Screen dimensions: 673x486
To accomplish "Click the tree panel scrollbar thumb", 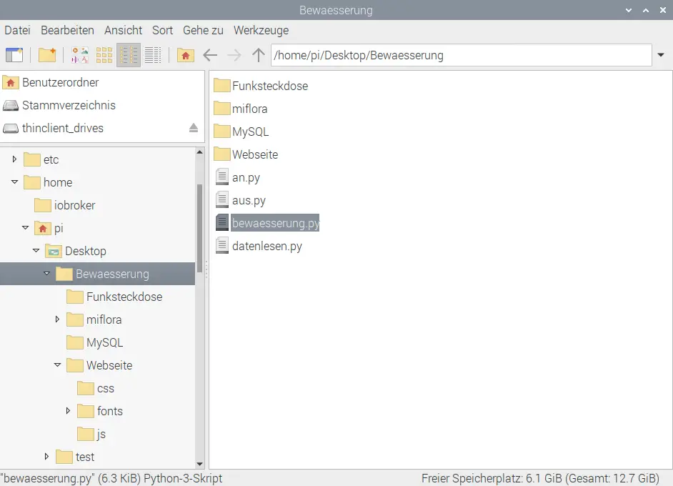I will (x=199, y=228).
